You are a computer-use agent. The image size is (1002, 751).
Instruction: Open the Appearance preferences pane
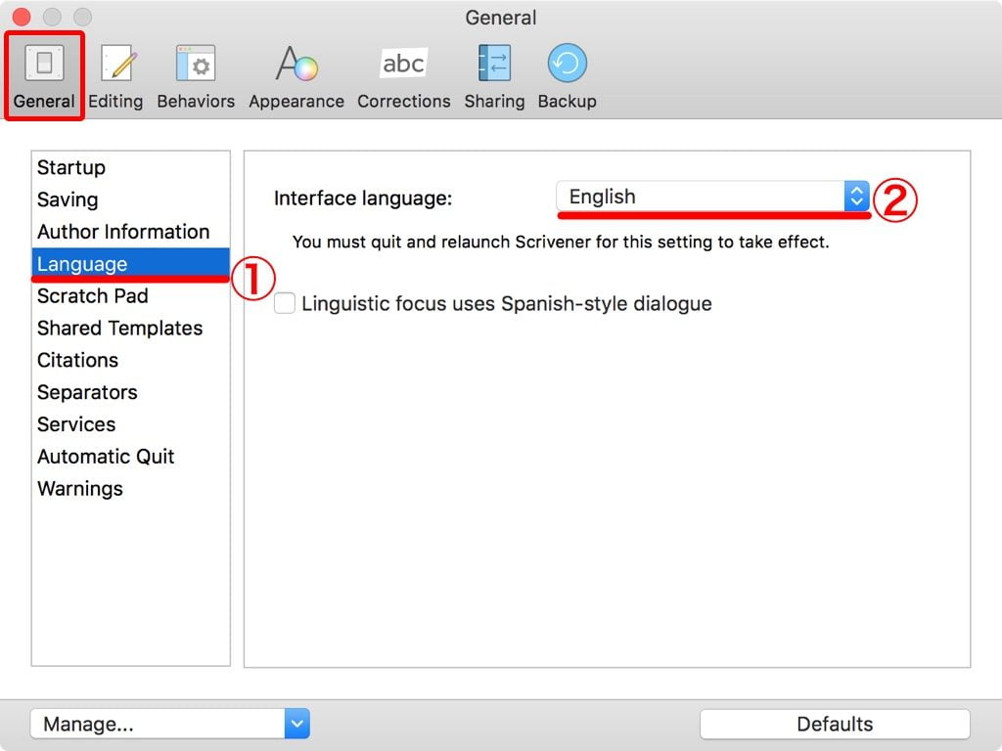296,76
